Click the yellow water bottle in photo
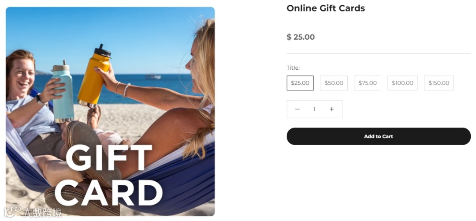Image resolution: width=476 pixels, height=221 pixels. (94, 76)
